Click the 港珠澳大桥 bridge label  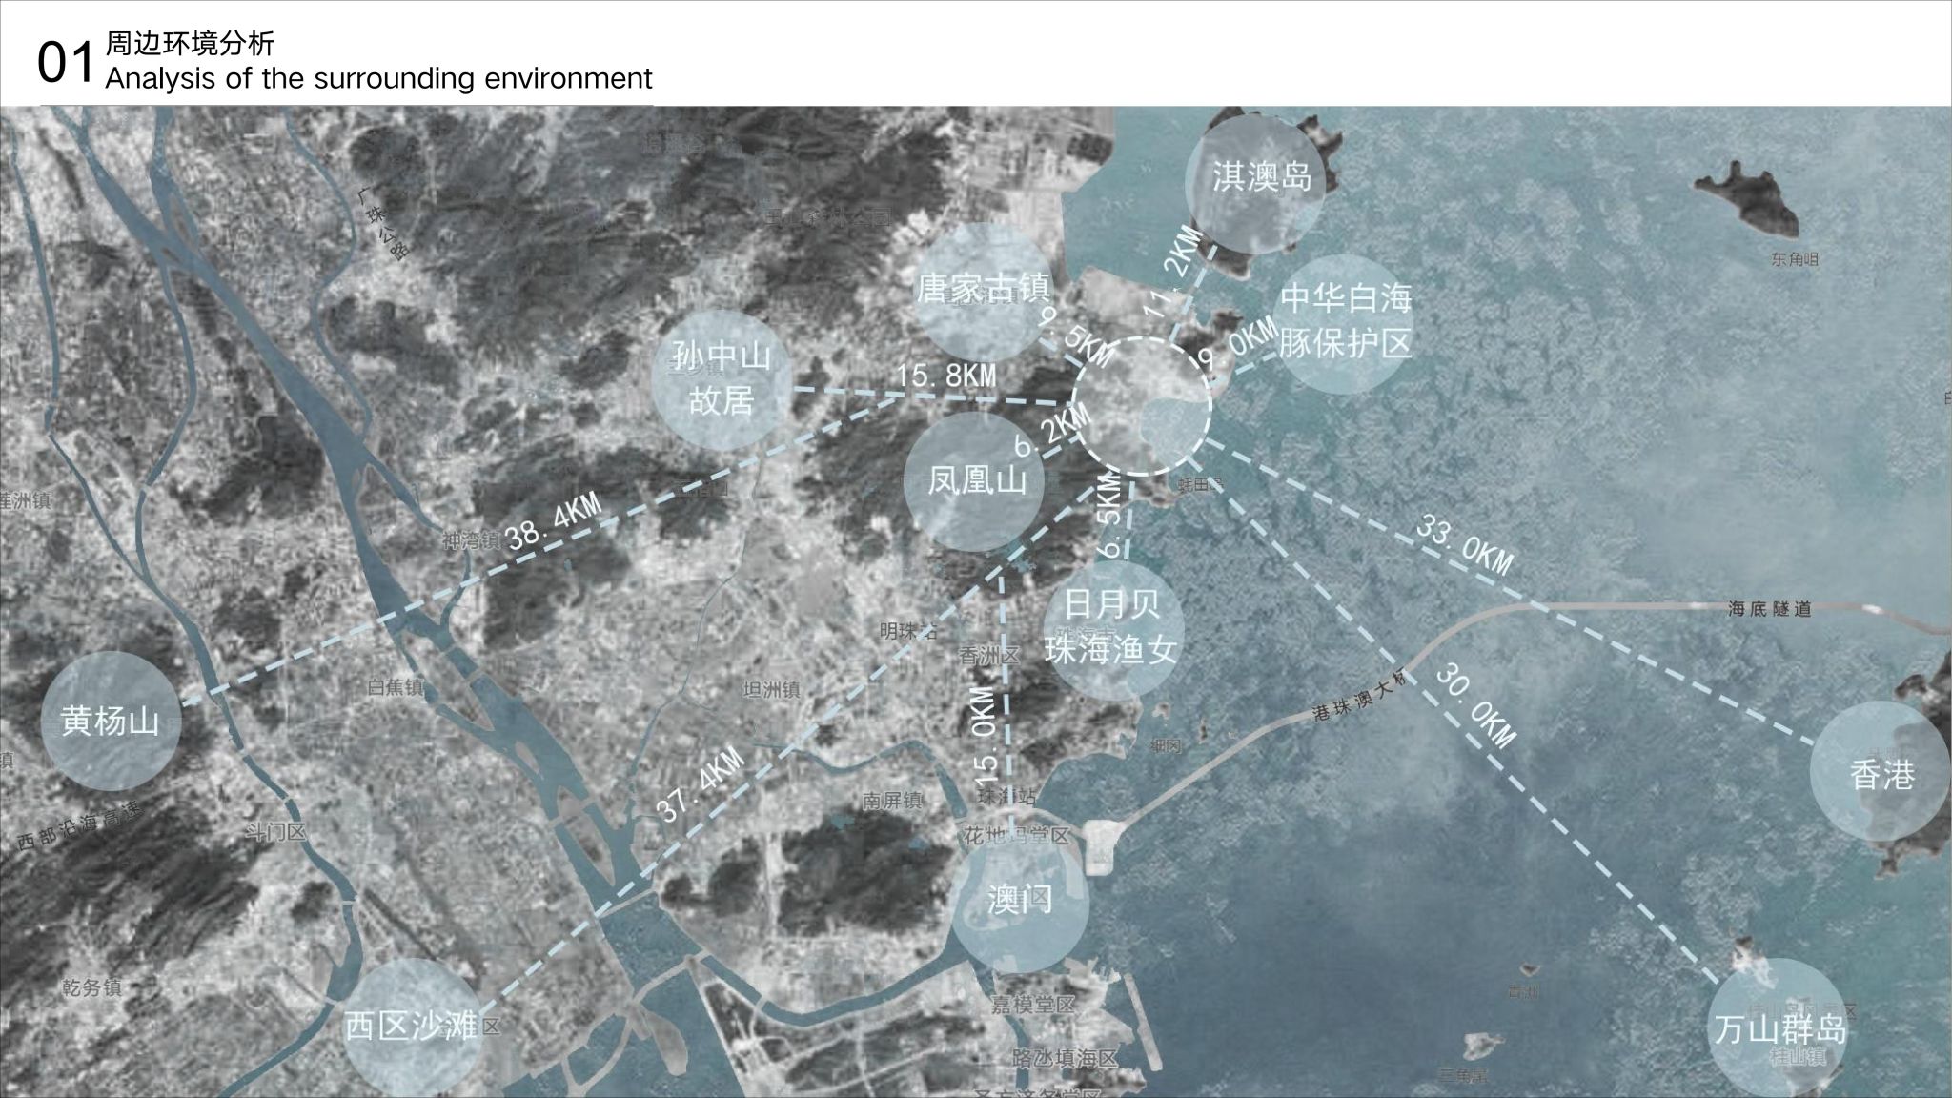coord(1363,699)
